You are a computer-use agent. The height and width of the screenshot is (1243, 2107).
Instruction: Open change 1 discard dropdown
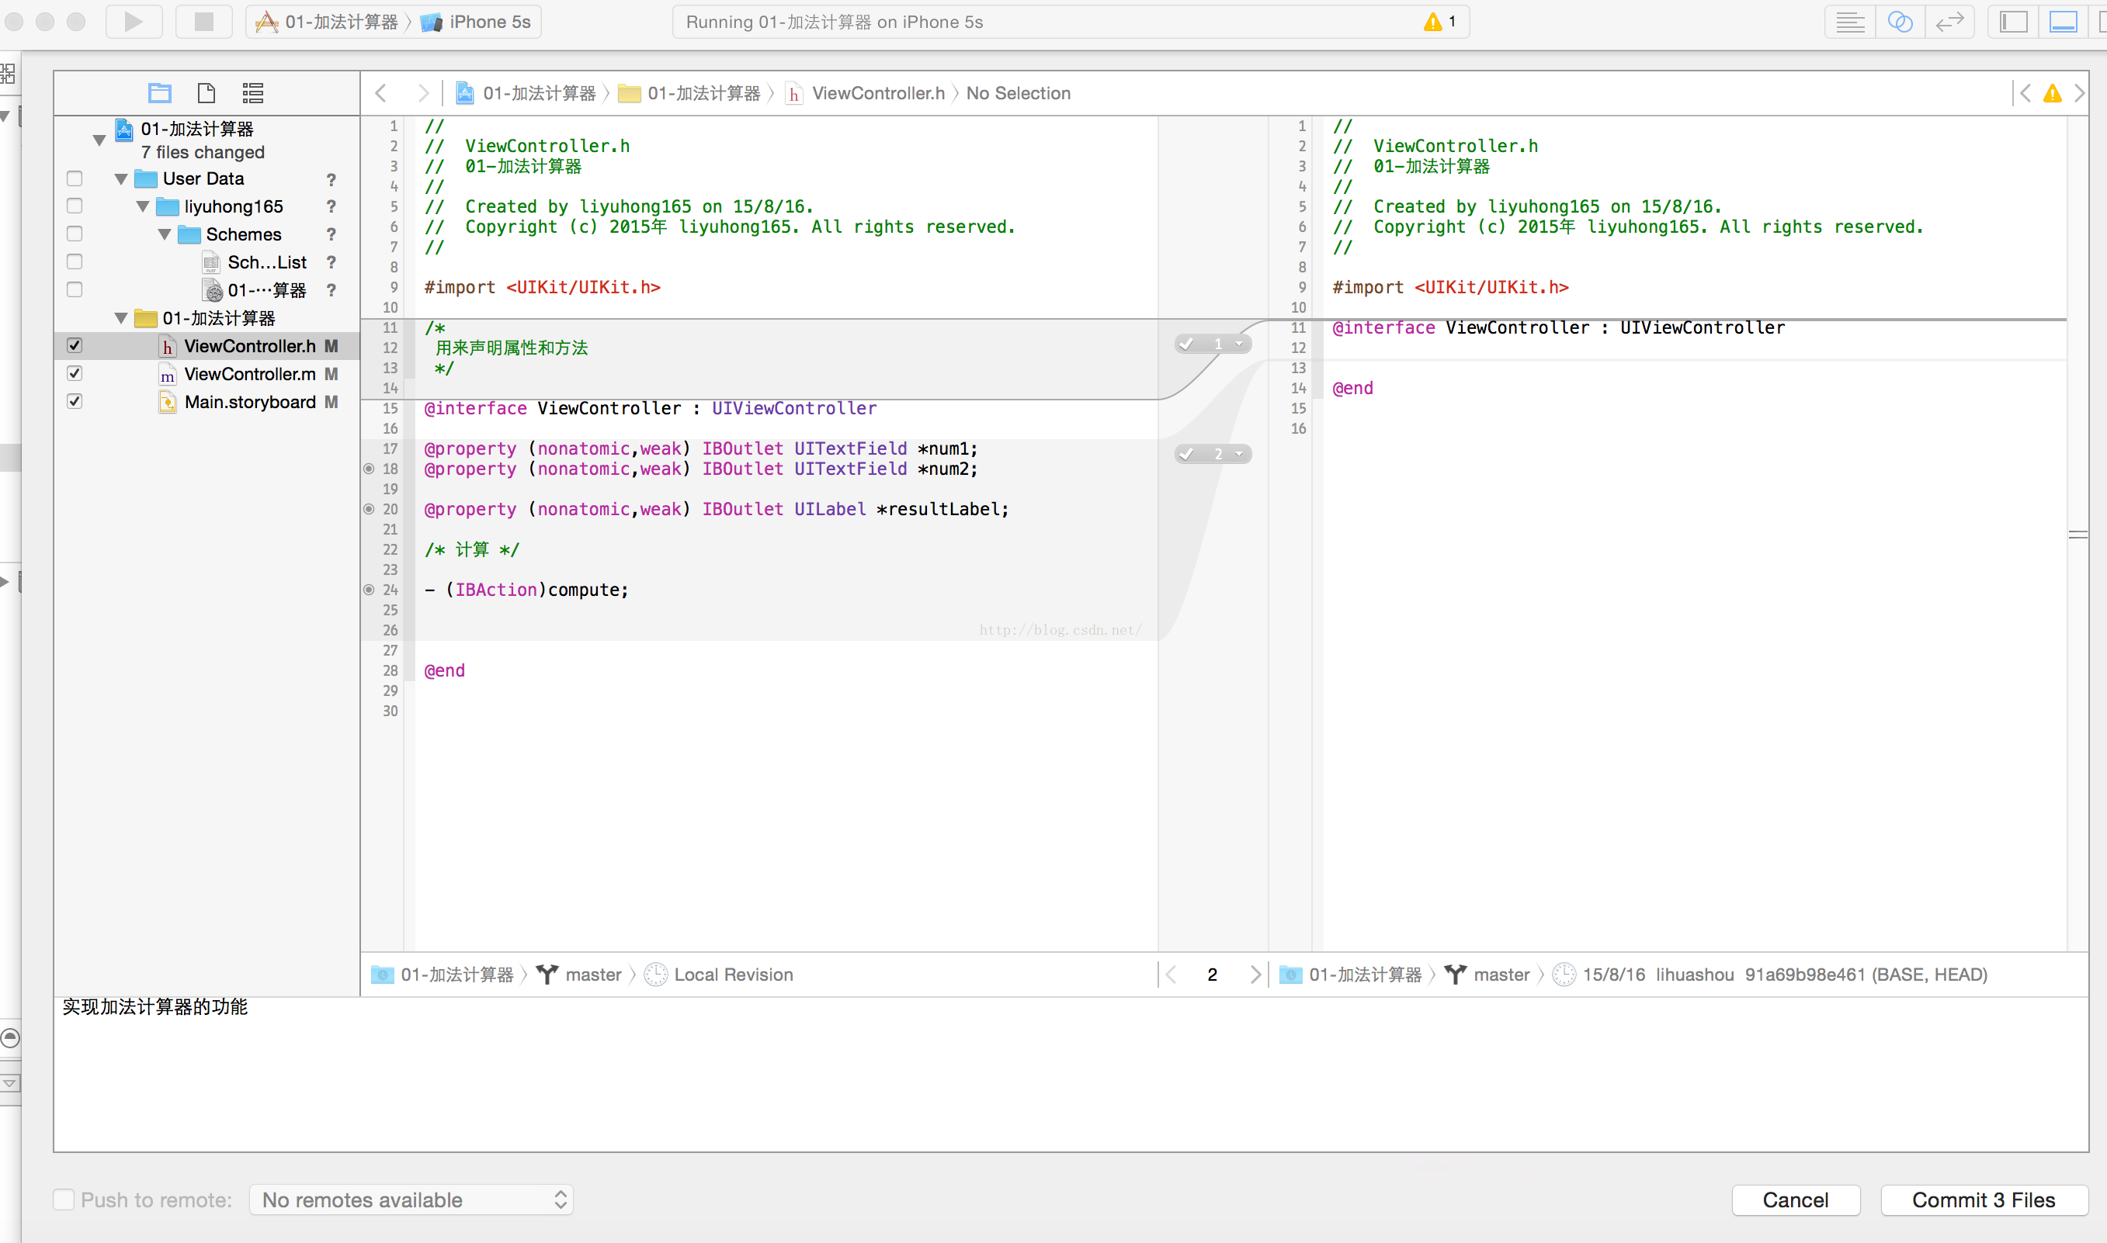pos(1240,345)
